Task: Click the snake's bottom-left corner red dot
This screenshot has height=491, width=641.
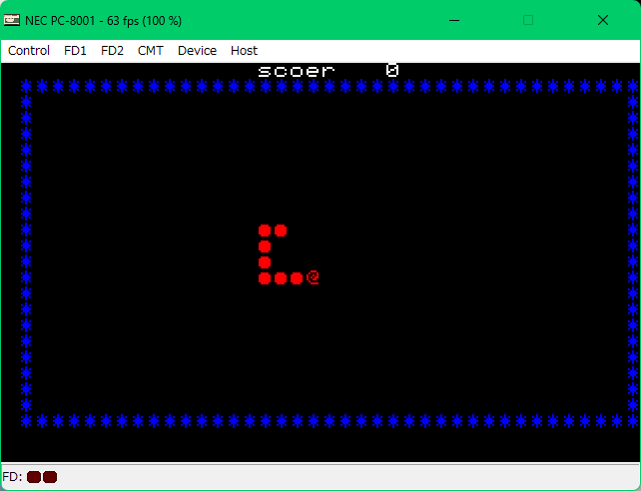Action: pos(265,278)
